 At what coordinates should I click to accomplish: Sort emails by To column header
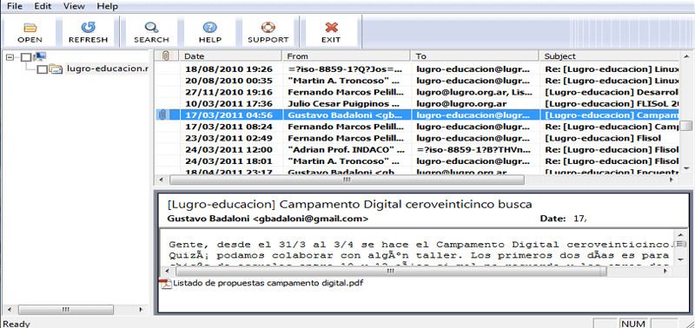475,56
